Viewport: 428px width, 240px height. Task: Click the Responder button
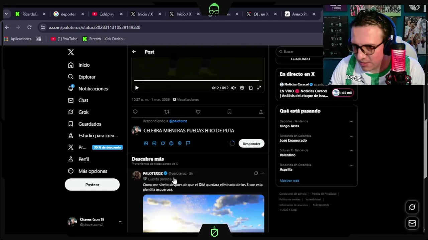coord(251,144)
